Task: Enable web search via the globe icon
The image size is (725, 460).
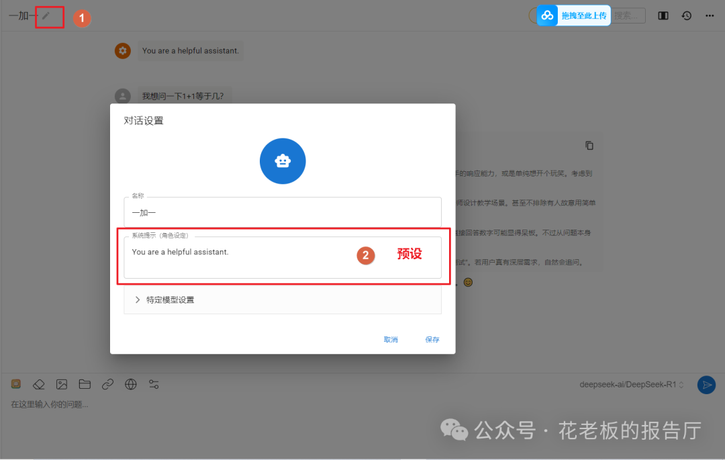Action: pyautogui.click(x=130, y=384)
